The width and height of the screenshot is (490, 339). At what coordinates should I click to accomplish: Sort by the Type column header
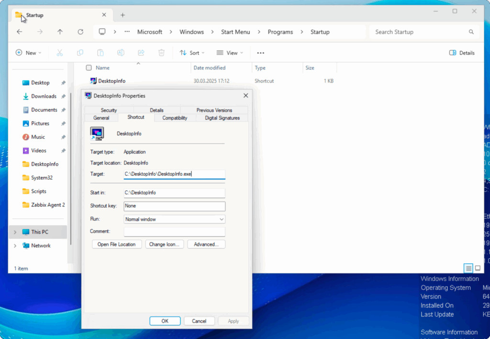click(x=278, y=68)
